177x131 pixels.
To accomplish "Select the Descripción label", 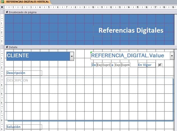I will click(24, 73).
